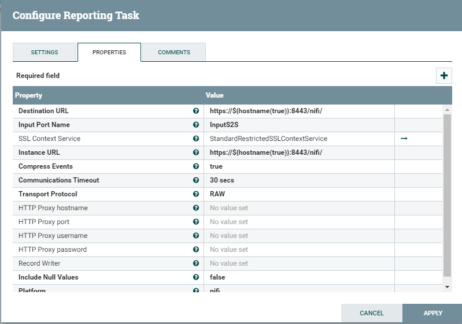Open help icon for Transport Protocol
Viewport: 462px width, 324px height.
pyautogui.click(x=196, y=193)
